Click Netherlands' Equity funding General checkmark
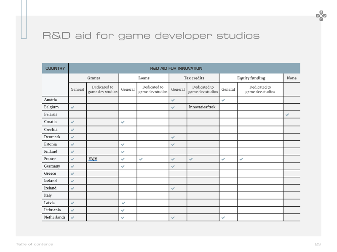The width and height of the screenshot is (337, 252). pos(223,218)
